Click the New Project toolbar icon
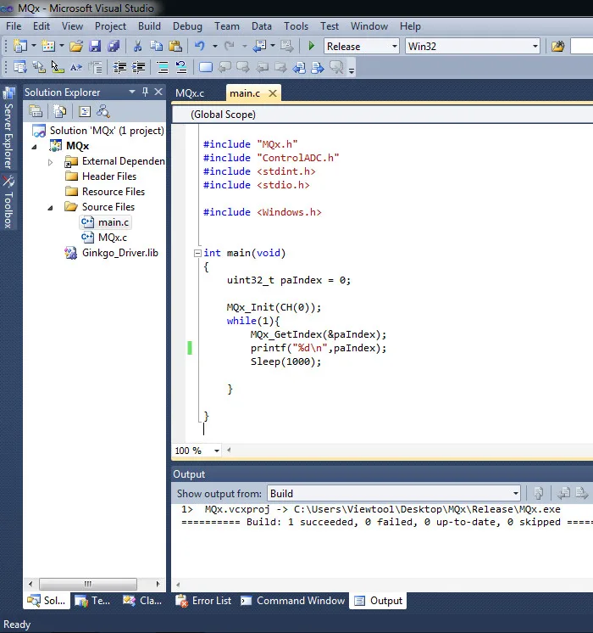593x633 pixels. 19,46
